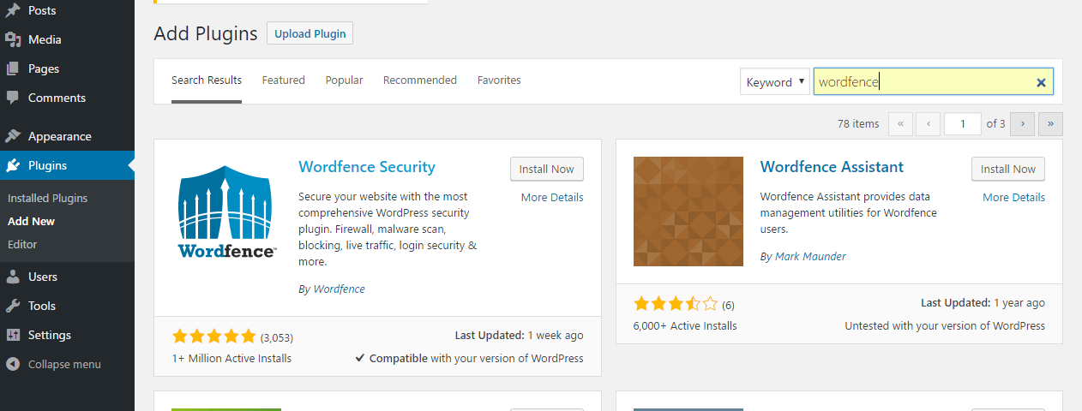Select Add New in Plugins submenu
Viewport: 1082px width, 411px height.
coord(31,222)
